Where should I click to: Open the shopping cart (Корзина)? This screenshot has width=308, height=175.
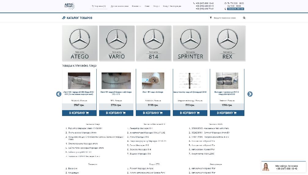point(99,6)
